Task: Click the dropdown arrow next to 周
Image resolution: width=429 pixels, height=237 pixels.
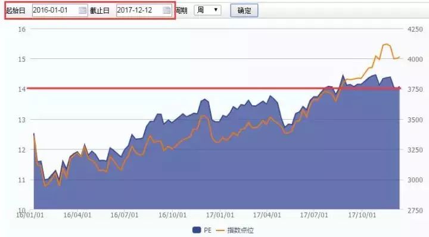Action: point(216,10)
